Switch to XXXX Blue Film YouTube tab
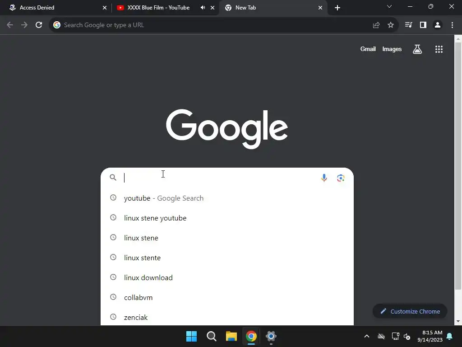The width and height of the screenshot is (462, 347). [x=165, y=8]
